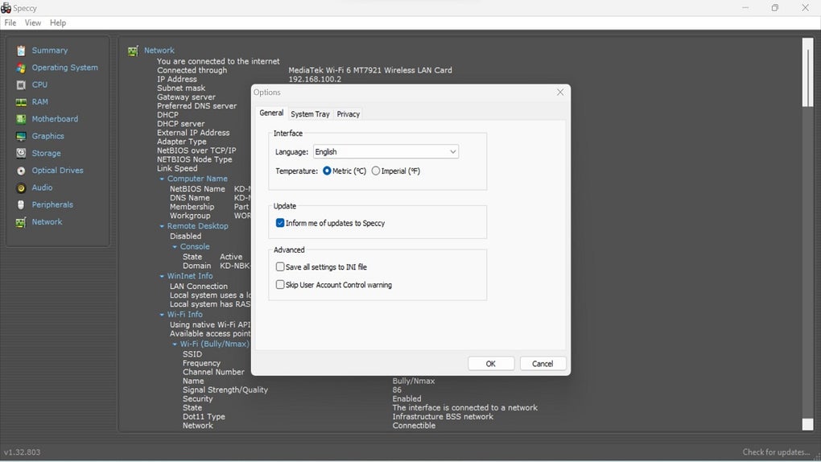Click the Network header icon in main panel
This screenshot has width=821, height=462.
(x=133, y=51)
